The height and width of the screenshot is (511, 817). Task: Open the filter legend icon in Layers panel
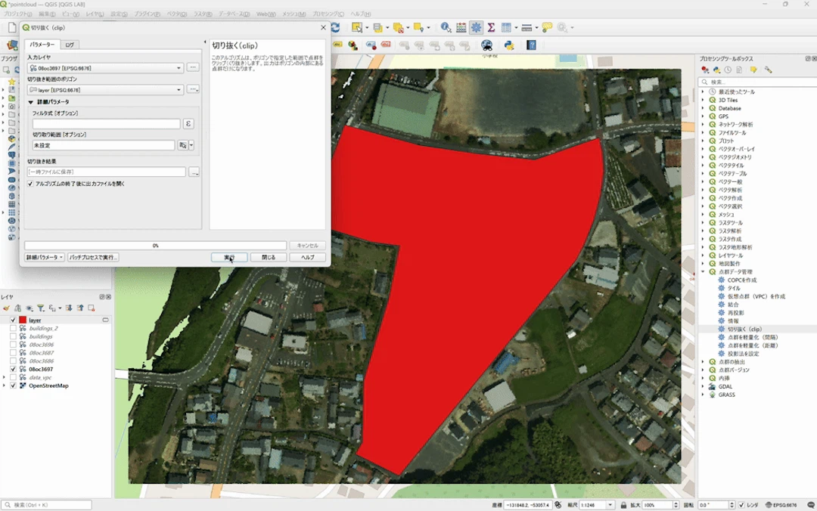coord(41,308)
